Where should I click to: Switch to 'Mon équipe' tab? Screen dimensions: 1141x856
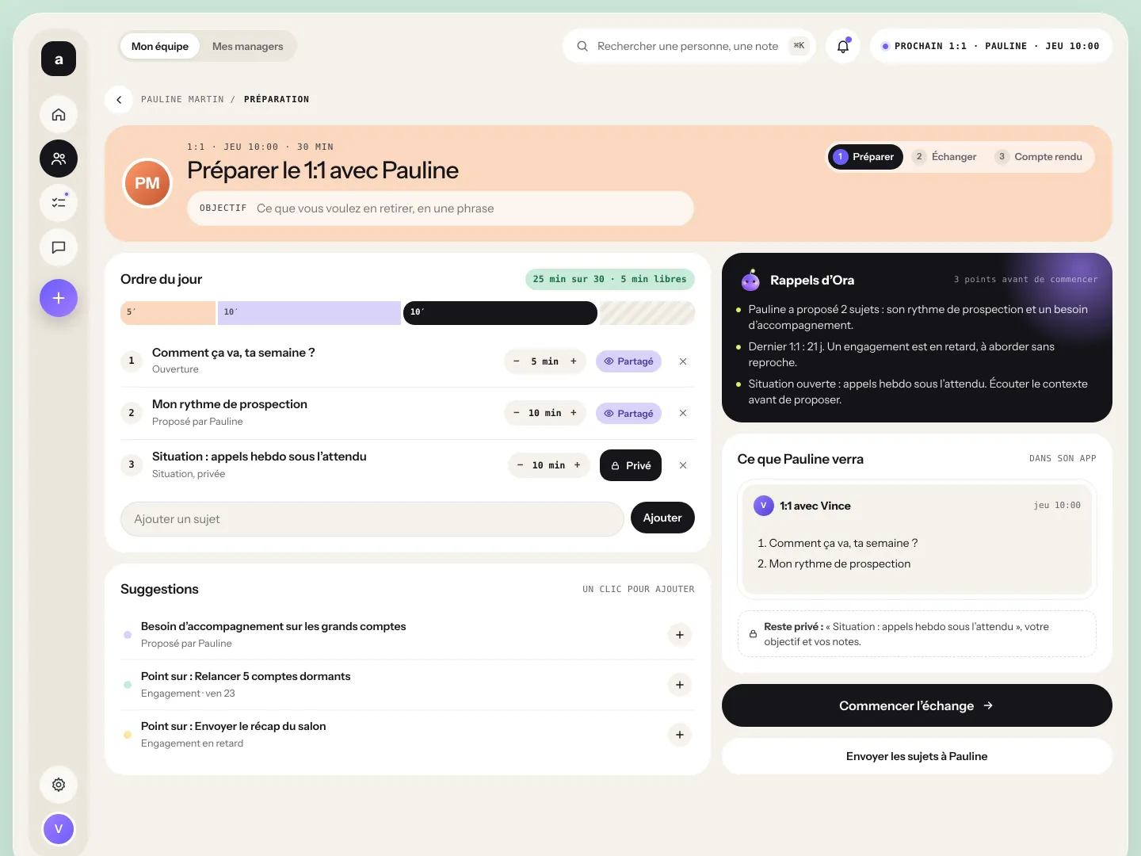pos(160,46)
